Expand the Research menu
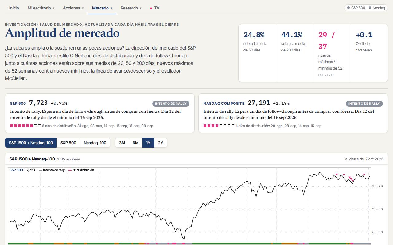 coord(131,8)
